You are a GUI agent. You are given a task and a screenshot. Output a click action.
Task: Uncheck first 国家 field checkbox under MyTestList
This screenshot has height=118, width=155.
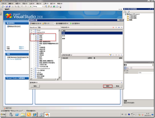pos(36,36)
